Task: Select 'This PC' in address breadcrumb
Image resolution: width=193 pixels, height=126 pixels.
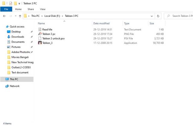Action: pyautogui.click(x=36, y=16)
